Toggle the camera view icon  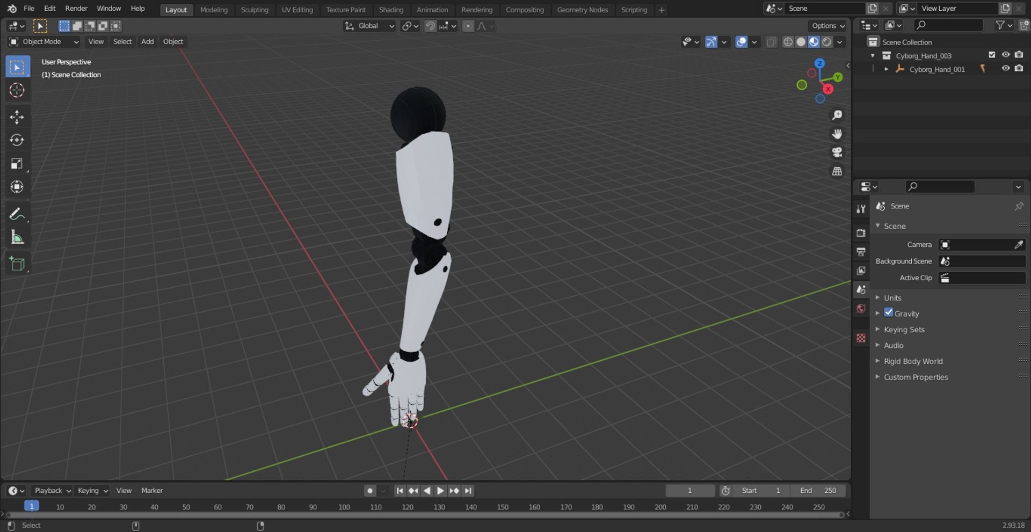coord(837,152)
